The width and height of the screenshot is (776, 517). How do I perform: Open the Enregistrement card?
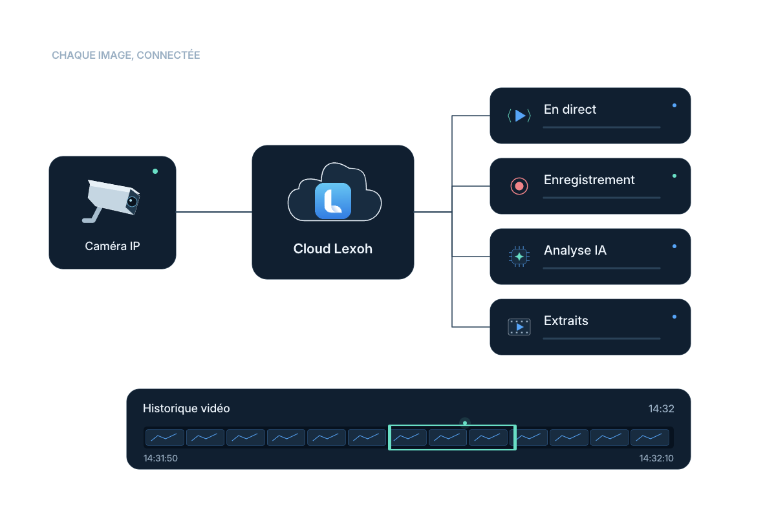pyautogui.click(x=590, y=186)
